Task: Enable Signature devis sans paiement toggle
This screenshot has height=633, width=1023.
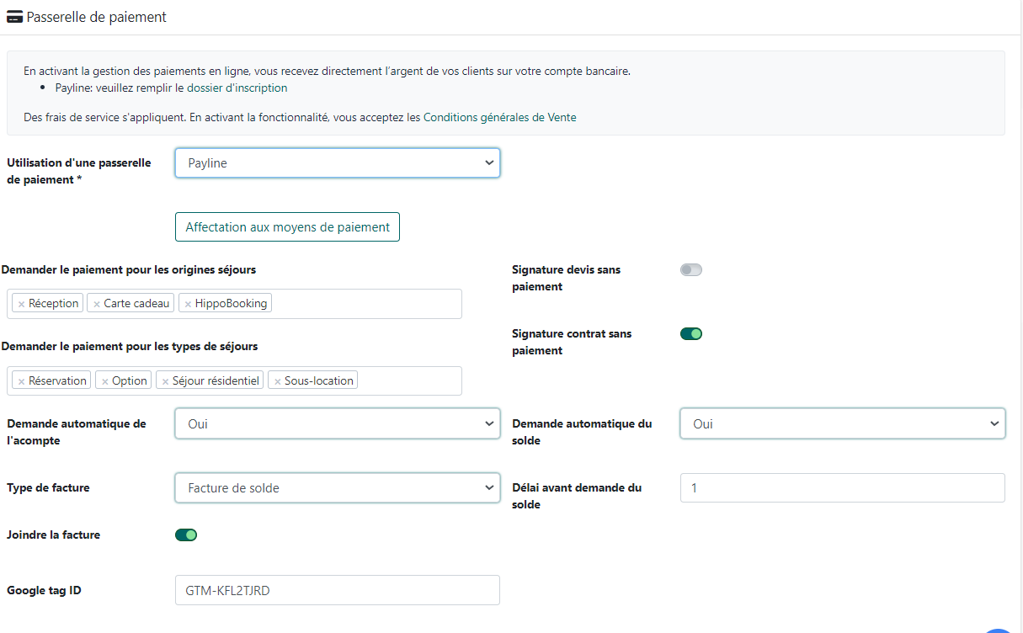Action: click(690, 270)
